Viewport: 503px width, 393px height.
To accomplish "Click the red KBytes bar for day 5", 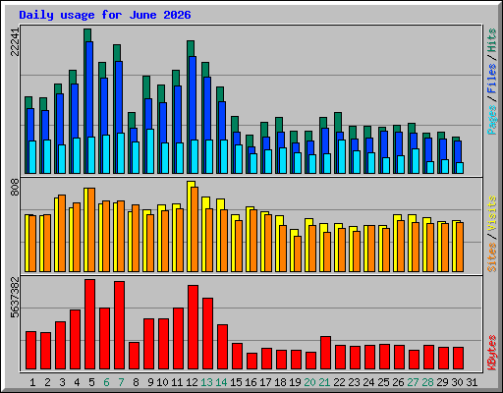I will click(x=89, y=324).
